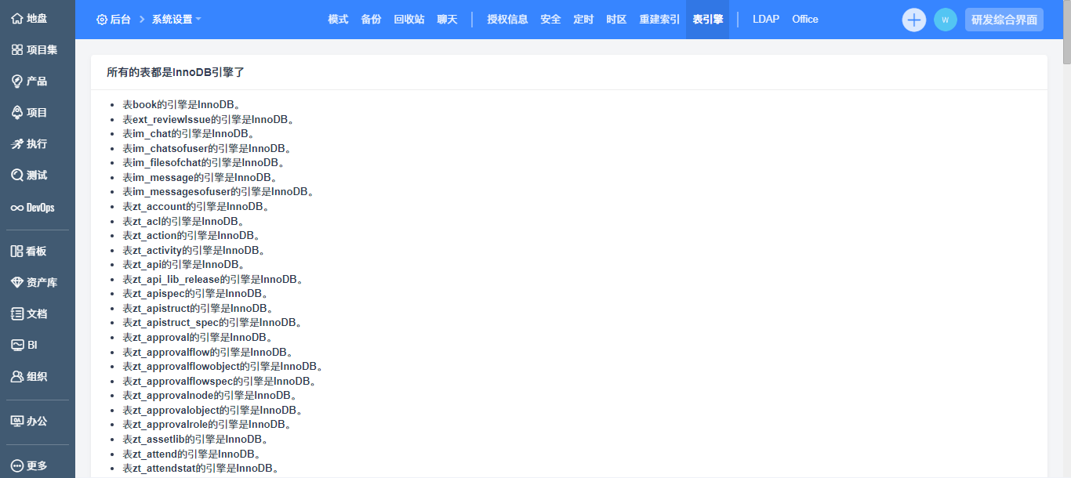Click the row for im_chatsofuser
This screenshot has width=1071, height=478.
coord(207,148)
